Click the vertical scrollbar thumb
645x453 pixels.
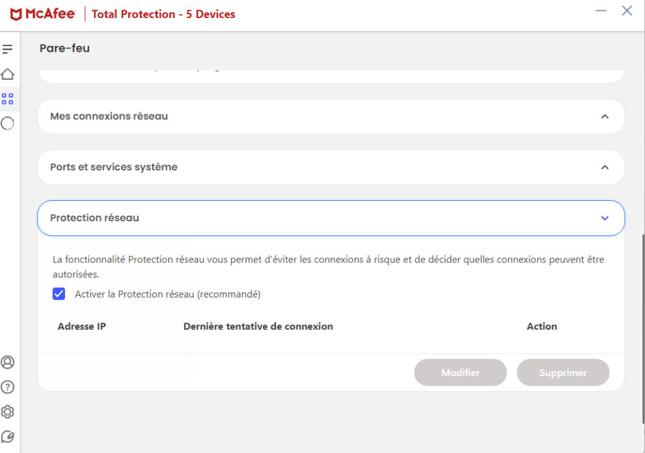click(642, 329)
